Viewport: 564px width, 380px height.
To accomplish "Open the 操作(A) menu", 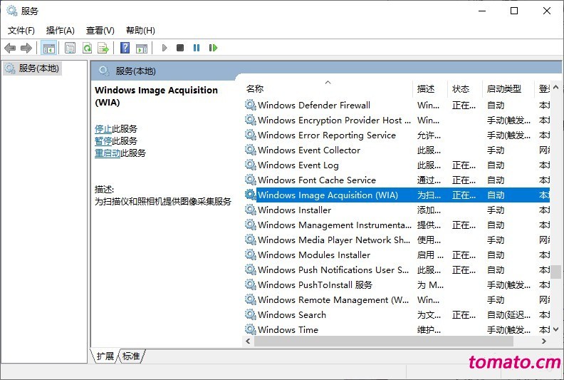I will coord(60,30).
